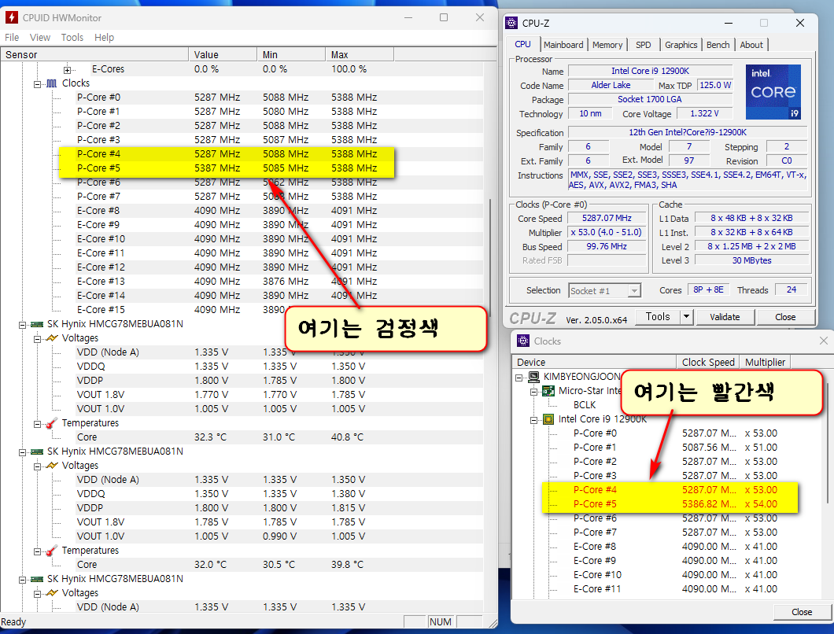Click the CPU-Z title bar chip icon
Viewport: 834px width, 634px height.
click(511, 23)
